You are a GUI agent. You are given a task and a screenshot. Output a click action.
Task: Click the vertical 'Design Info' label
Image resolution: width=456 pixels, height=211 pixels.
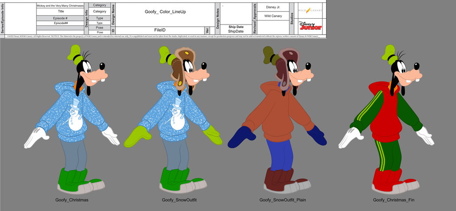point(86,19)
